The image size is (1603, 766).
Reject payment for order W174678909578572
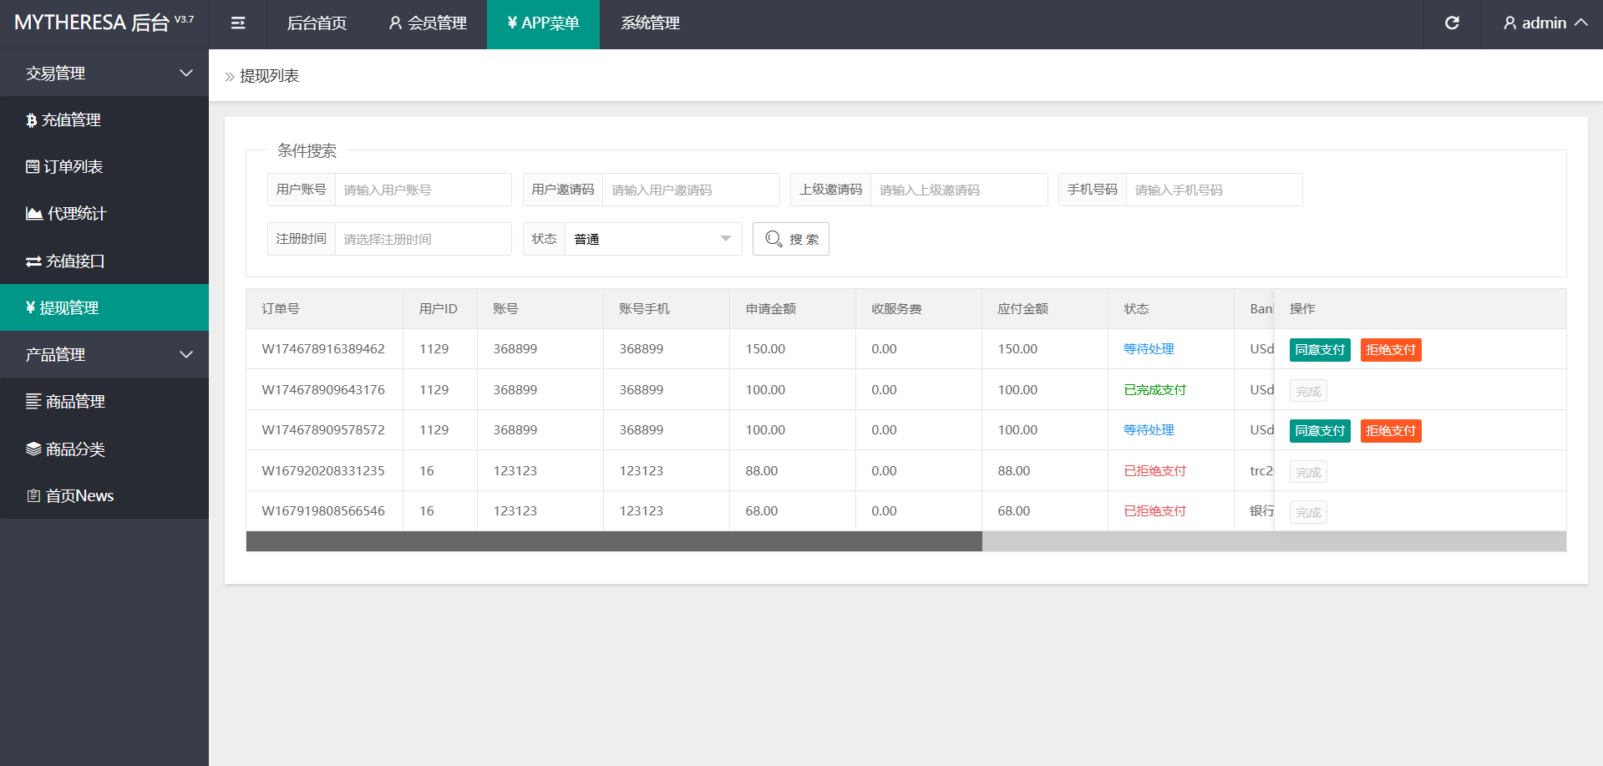tap(1390, 431)
